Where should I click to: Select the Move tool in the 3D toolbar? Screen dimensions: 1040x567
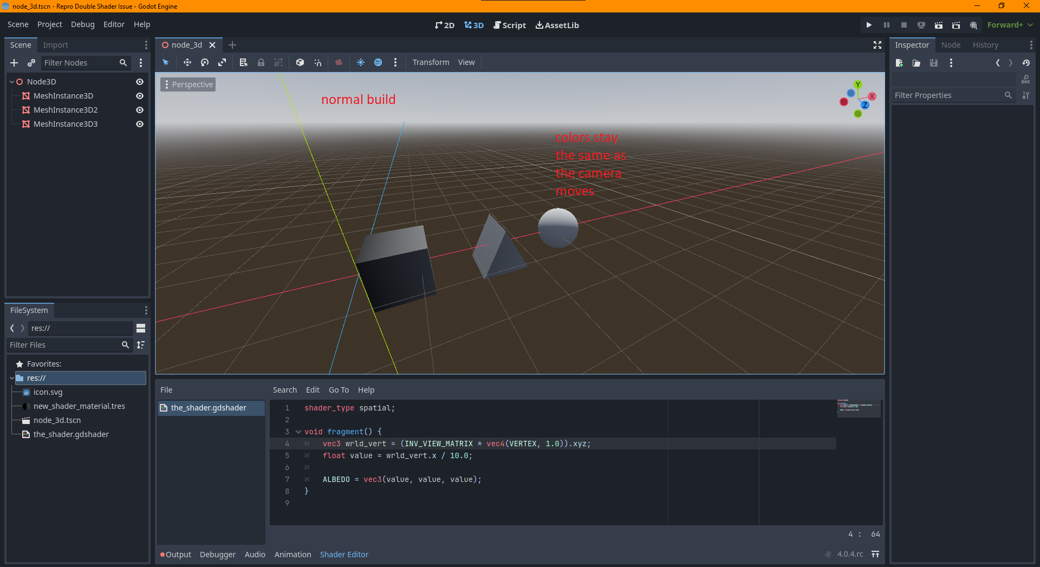pyautogui.click(x=187, y=62)
